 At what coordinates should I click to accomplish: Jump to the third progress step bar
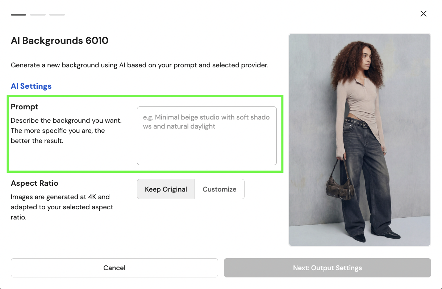pos(57,14)
